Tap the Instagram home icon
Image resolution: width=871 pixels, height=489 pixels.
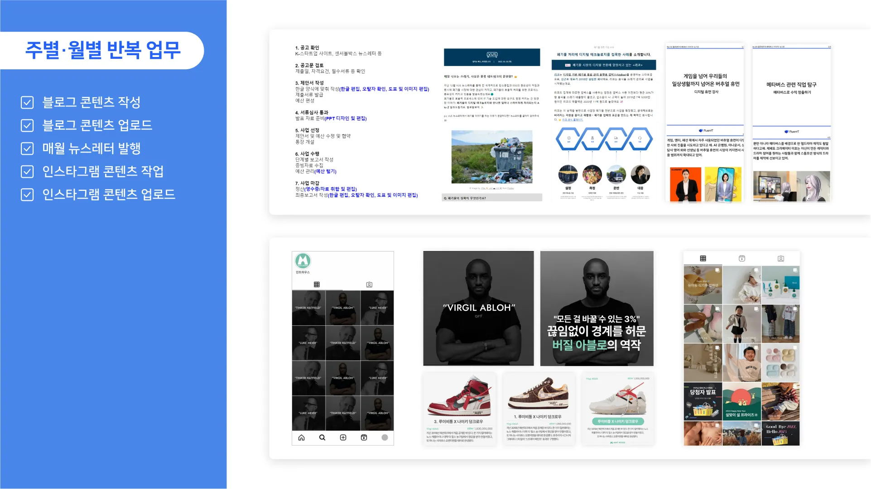click(302, 437)
